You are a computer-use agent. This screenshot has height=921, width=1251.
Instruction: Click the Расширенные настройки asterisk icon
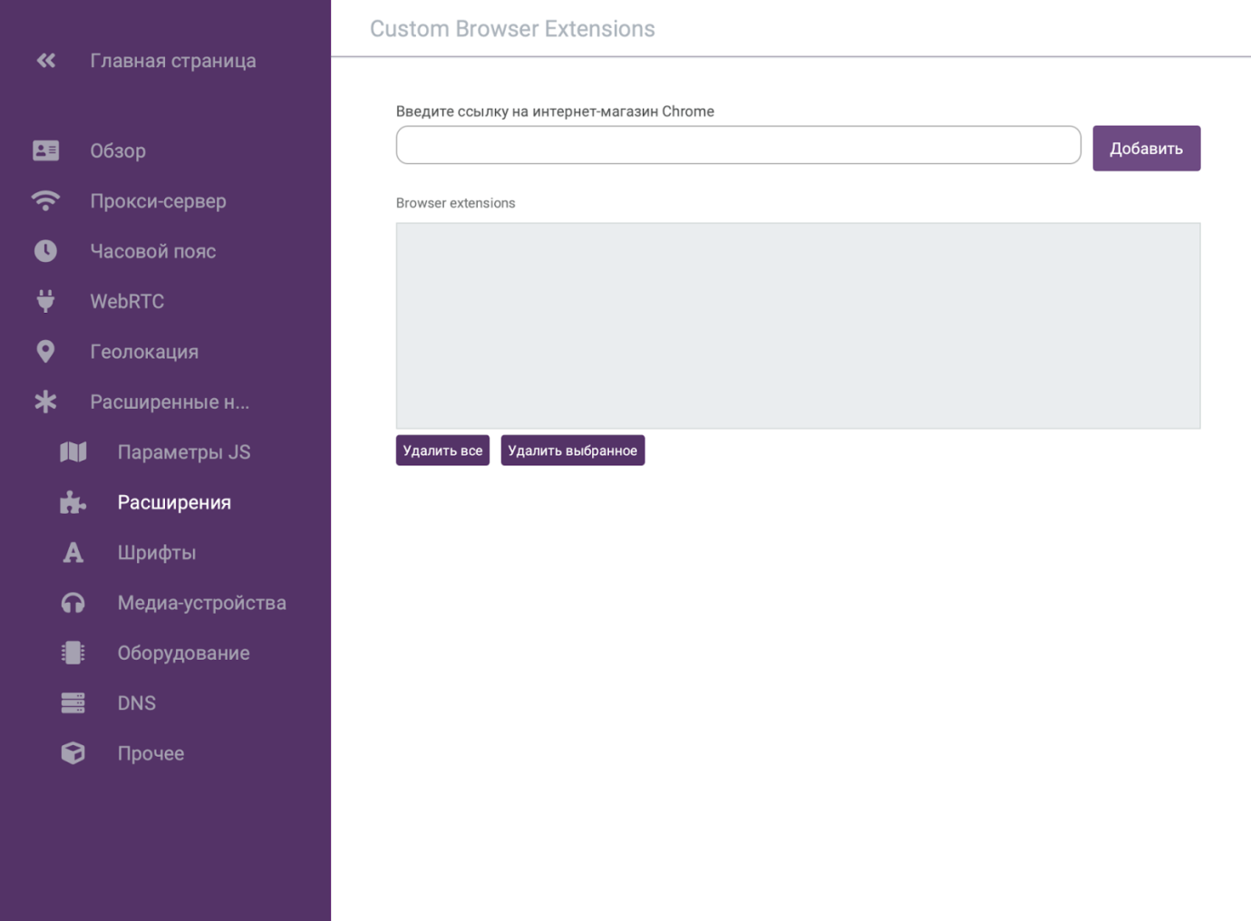[45, 402]
